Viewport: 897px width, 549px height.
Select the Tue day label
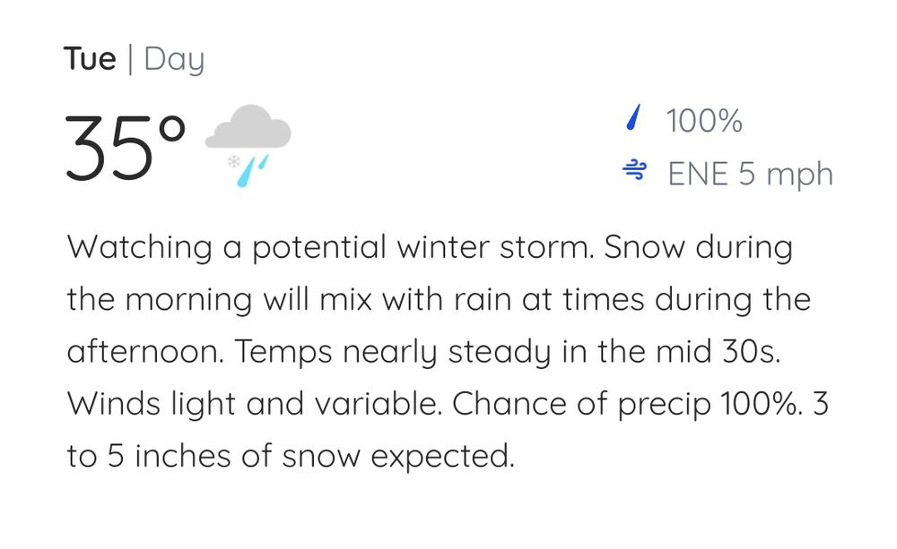pyautogui.click(x=90, y=59)
